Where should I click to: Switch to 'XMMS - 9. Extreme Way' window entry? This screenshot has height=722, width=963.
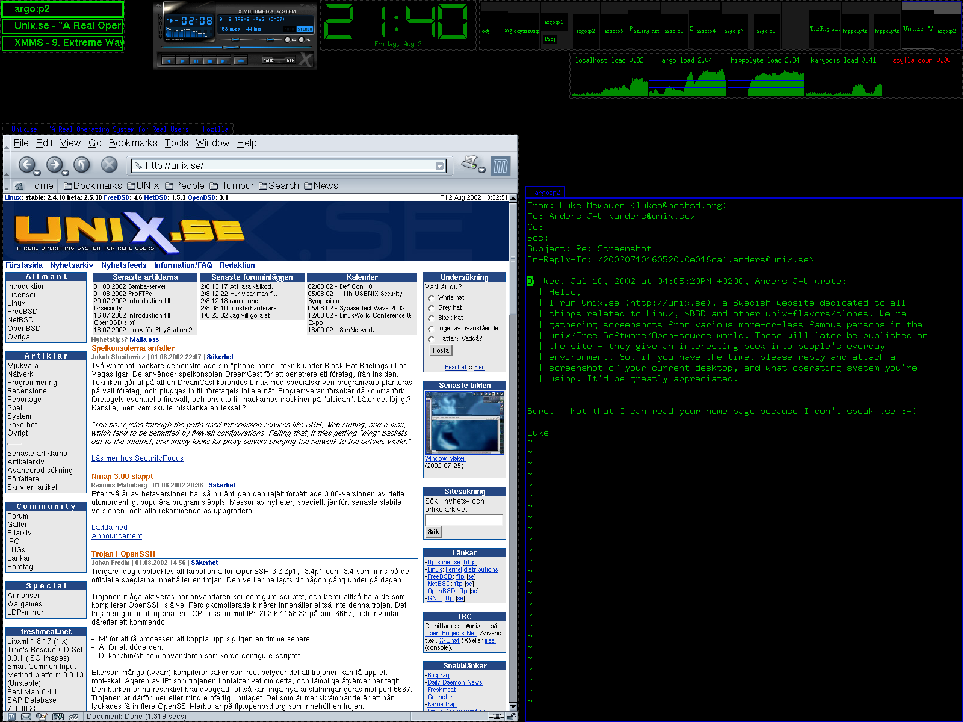tap(63, 43)
